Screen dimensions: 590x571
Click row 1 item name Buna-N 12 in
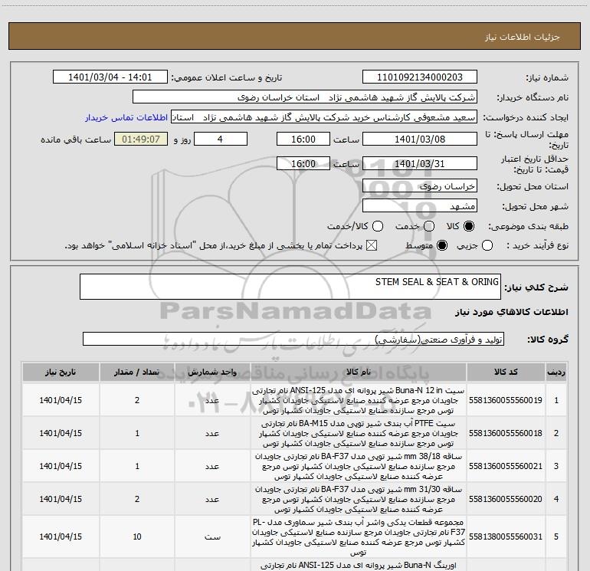359,400
